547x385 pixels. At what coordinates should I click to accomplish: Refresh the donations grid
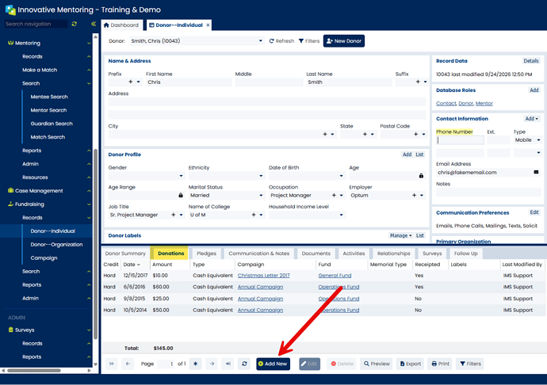(x=244, y=364)
